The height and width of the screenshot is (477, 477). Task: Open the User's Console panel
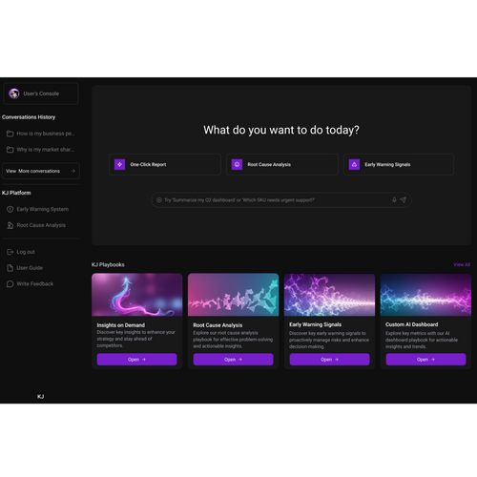click(x=41, y=93)
